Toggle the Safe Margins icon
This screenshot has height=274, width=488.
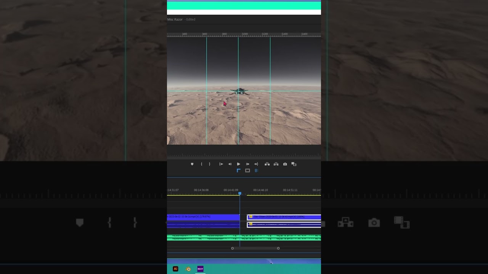(247, 170)
